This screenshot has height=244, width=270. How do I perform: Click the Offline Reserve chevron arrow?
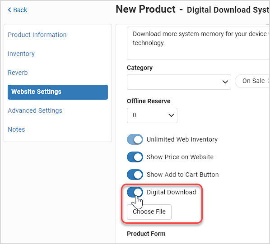171,115
